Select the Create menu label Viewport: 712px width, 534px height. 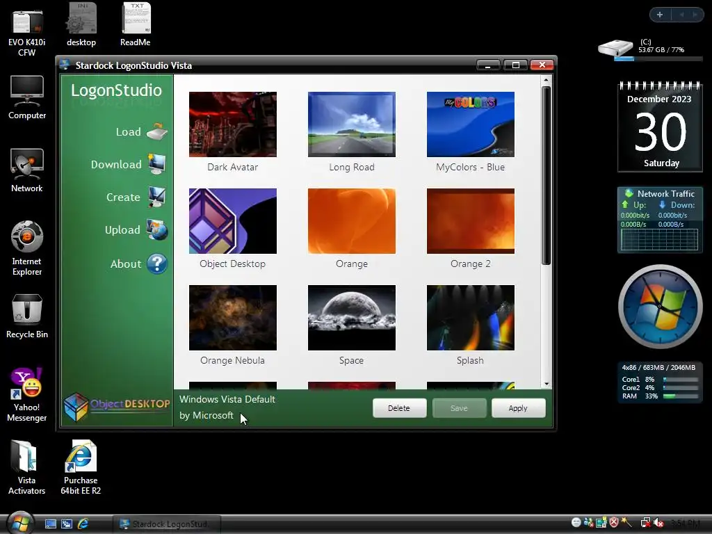click(123, 197)
